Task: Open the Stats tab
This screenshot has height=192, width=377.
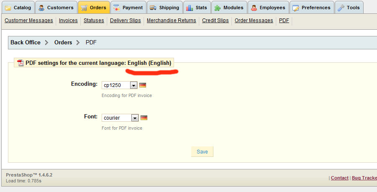Action: pyautogui.click(x=197, y=8)
